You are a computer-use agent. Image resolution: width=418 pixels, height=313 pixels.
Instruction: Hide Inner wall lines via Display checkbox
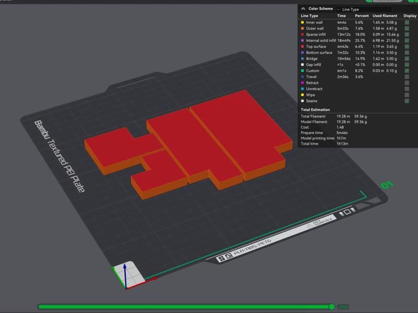(407, 23)
